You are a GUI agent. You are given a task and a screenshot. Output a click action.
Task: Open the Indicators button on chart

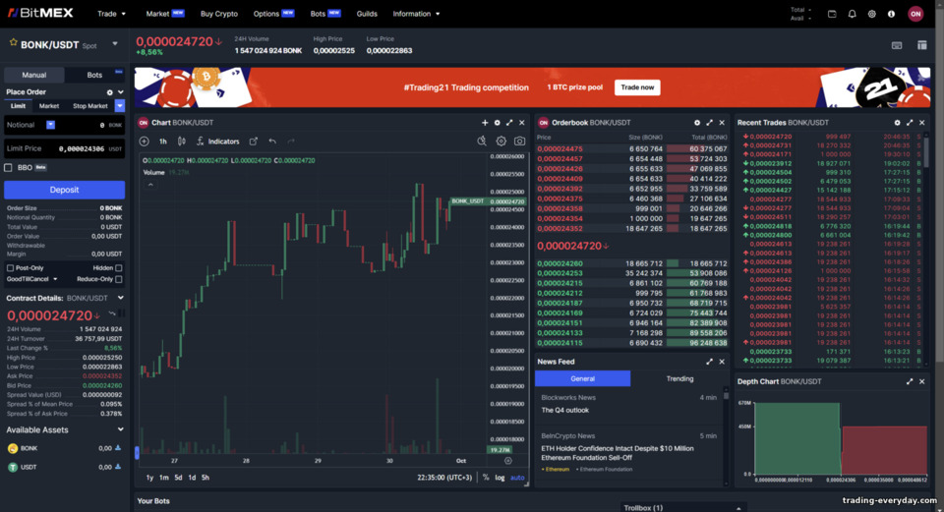coord(218,142)
